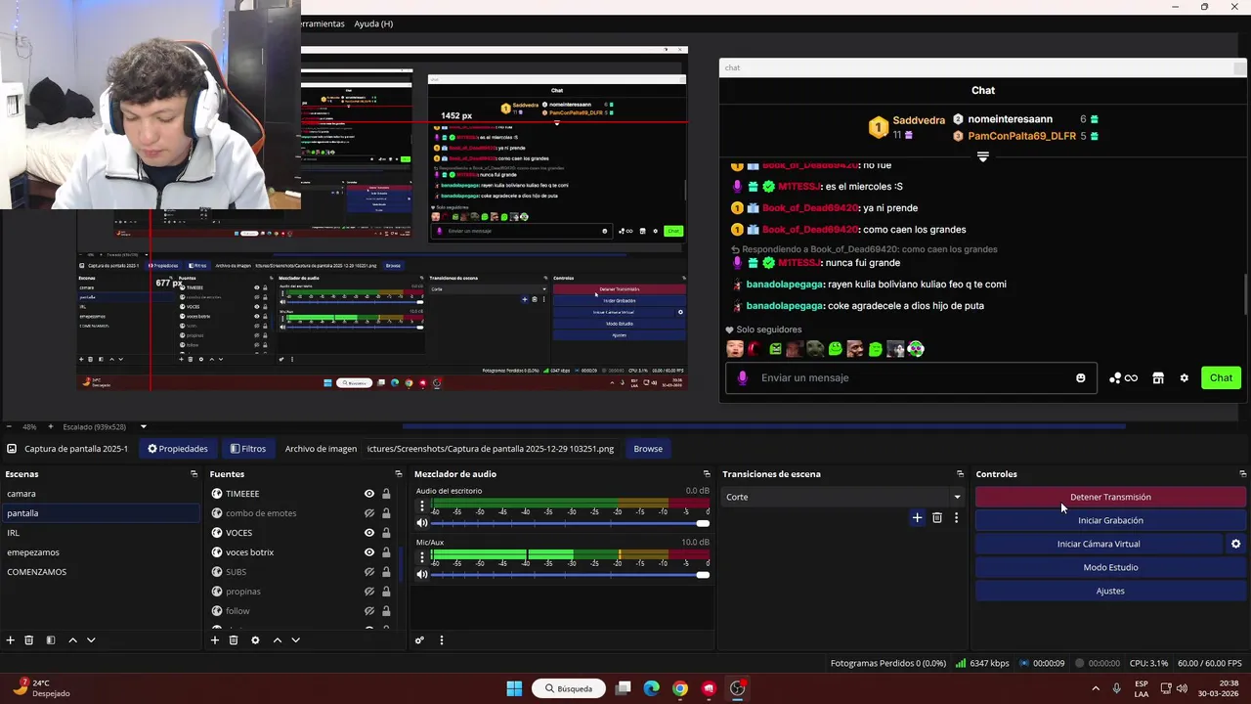Undock the Escenas panel
The height and width of the screenshot is (704, 1251).
tap(194, 474)
